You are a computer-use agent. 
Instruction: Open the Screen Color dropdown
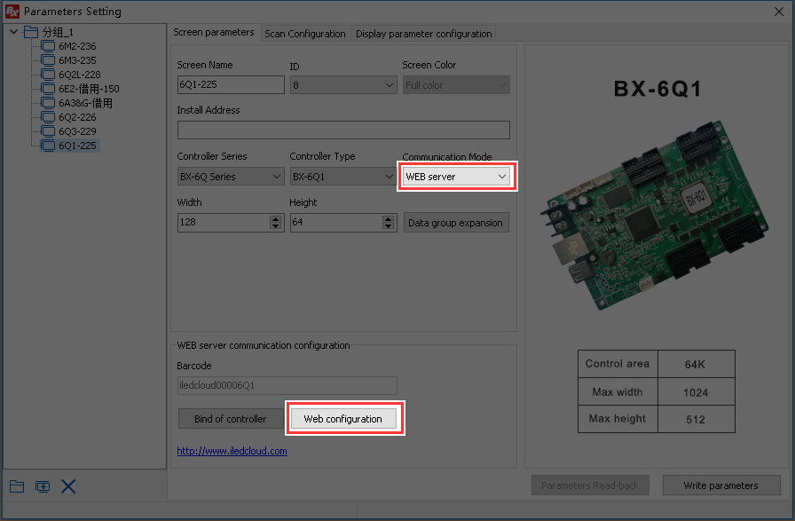[x=501, y=85]
